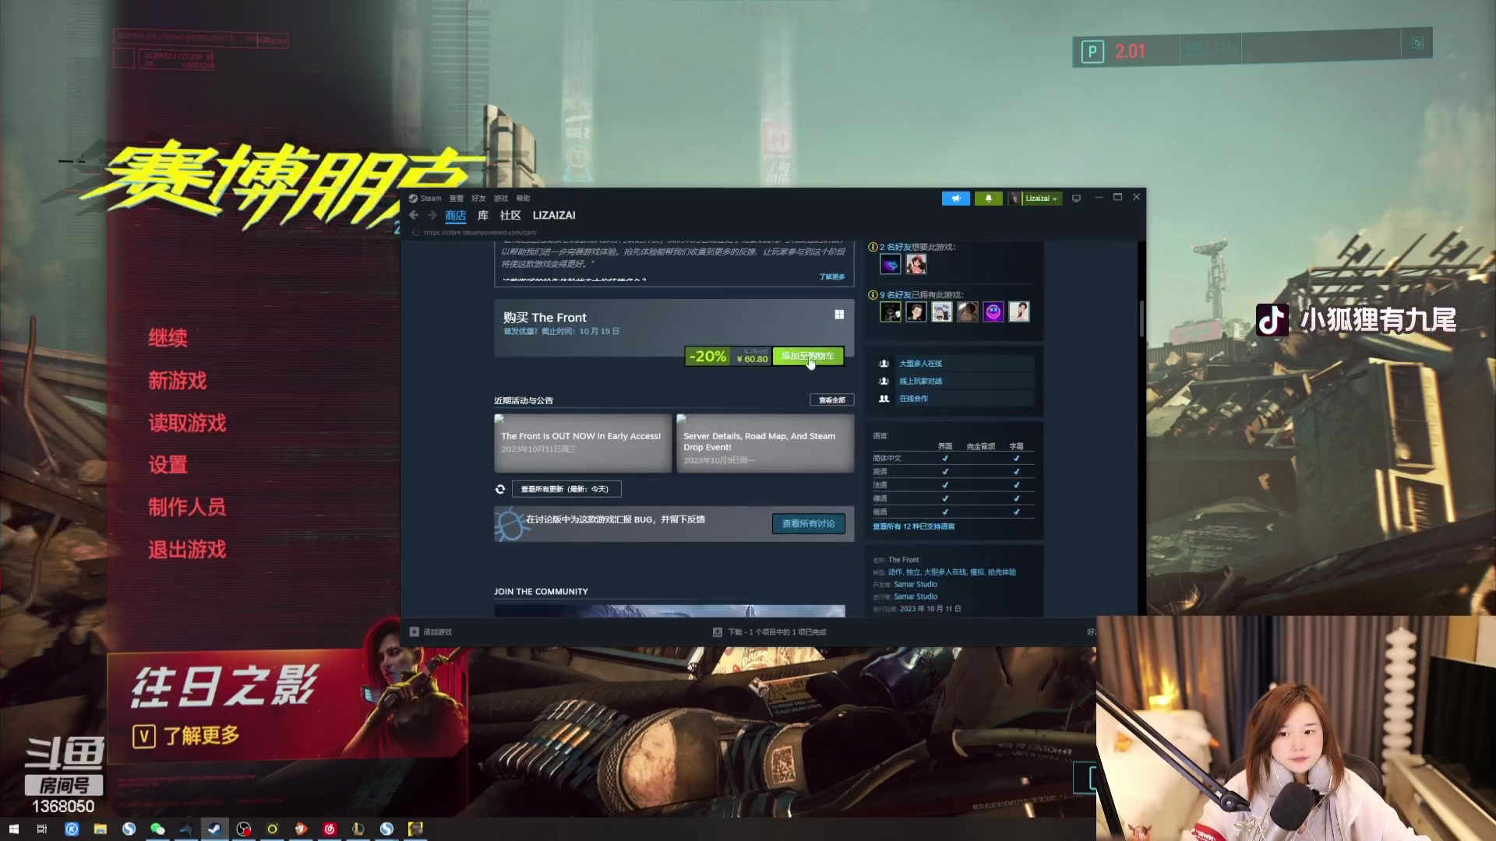
Task: Go forward using Steam's forward arrow
Action: coord(432,215)
